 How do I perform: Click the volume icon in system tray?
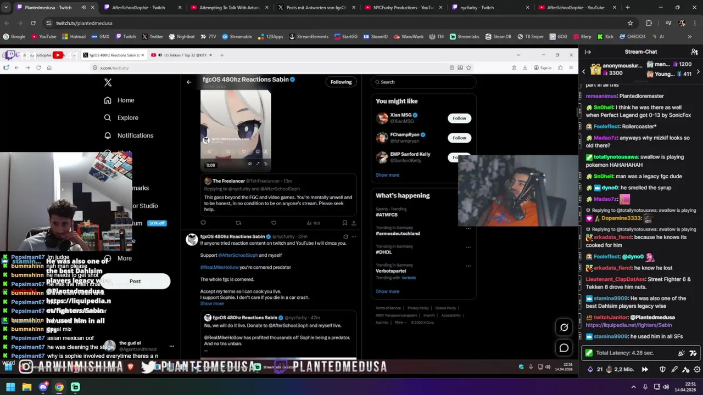666,387
